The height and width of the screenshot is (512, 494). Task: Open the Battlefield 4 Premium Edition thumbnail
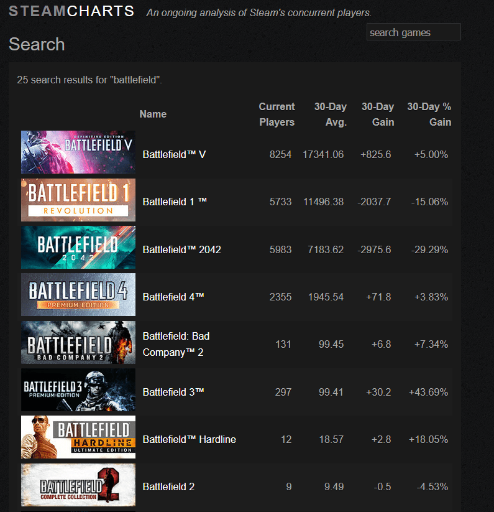point(78,294)
